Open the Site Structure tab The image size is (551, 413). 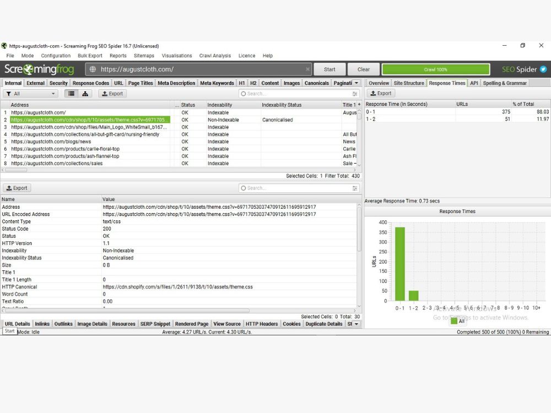(409, 83)
